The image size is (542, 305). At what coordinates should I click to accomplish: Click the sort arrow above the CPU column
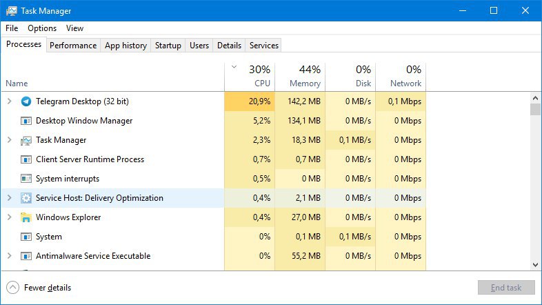[234, 67]
